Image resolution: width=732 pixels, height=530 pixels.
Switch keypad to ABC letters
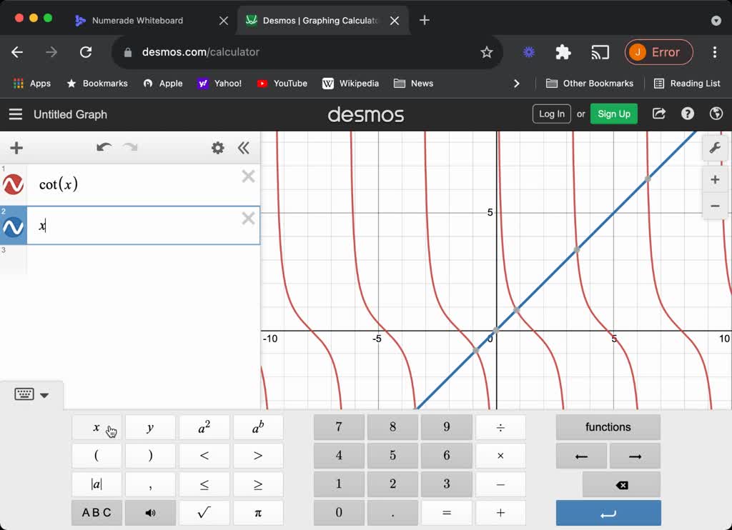pyautogui.click(x=97, y=513)
